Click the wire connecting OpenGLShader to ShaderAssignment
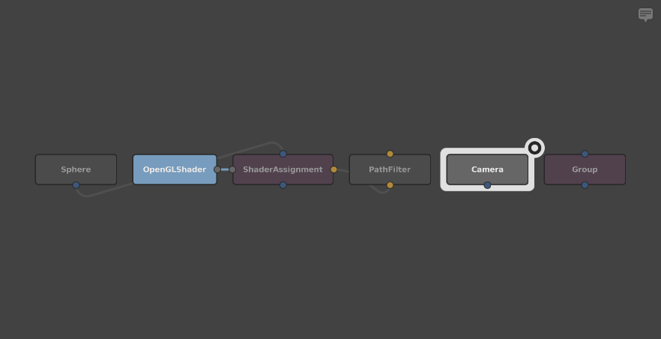Viewport: 661px width, 339px height. tap(225, 169)
